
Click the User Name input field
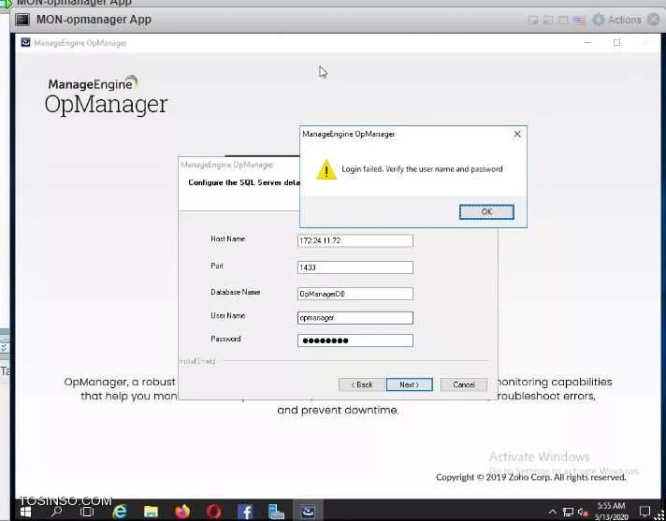355,318
